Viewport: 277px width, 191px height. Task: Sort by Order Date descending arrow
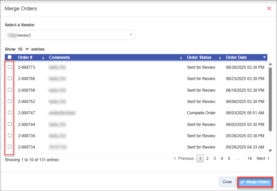[x=264, y=58]
